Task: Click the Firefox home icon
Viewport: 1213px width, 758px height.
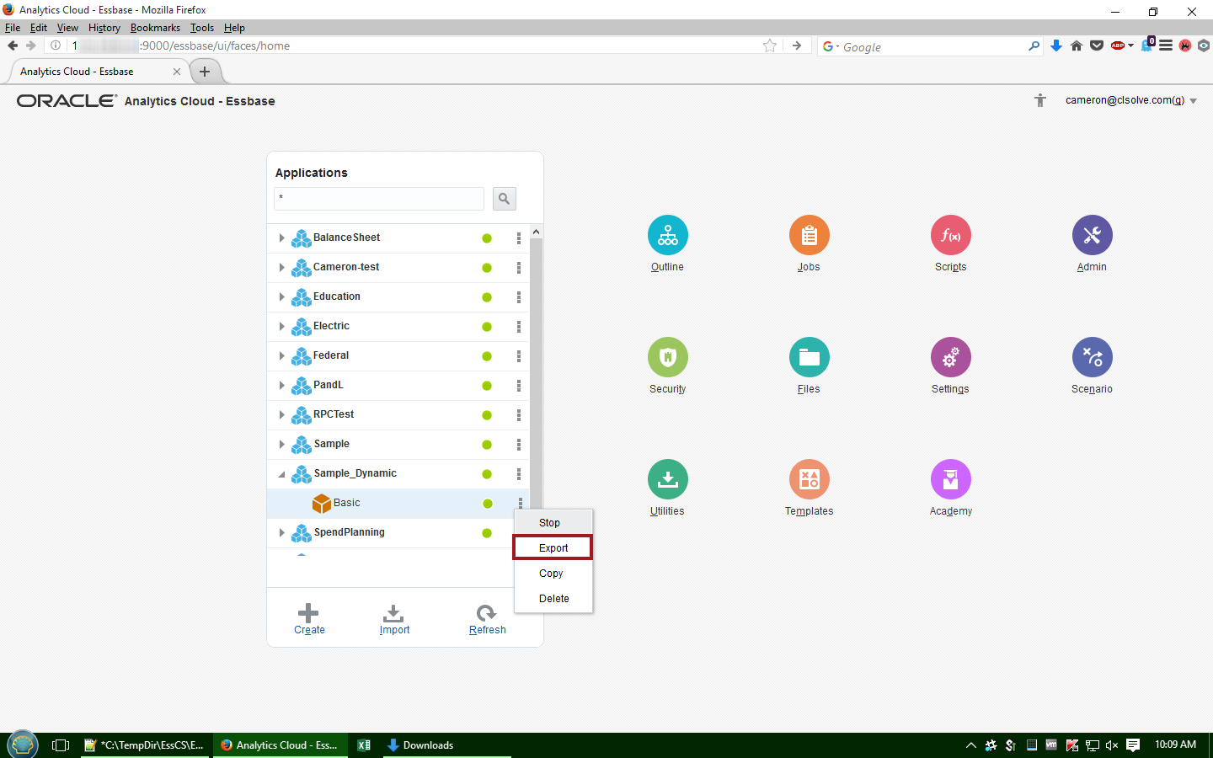Action: point(1077,45)
